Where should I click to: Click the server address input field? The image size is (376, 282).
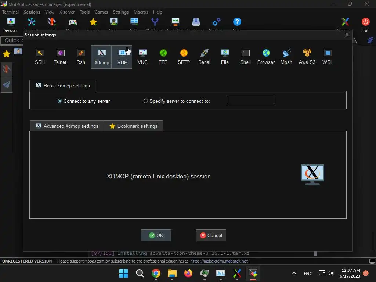point(251,101)
